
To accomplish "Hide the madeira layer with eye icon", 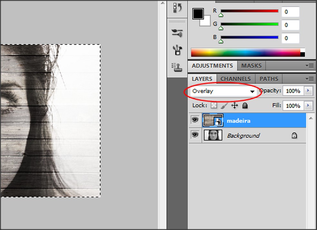I will [x=195, y=120].
